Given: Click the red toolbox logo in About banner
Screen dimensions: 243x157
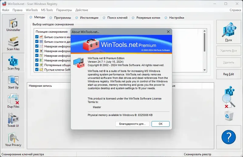Looking at the screenshot, I should pyautogui.click(x=91, y=45).
